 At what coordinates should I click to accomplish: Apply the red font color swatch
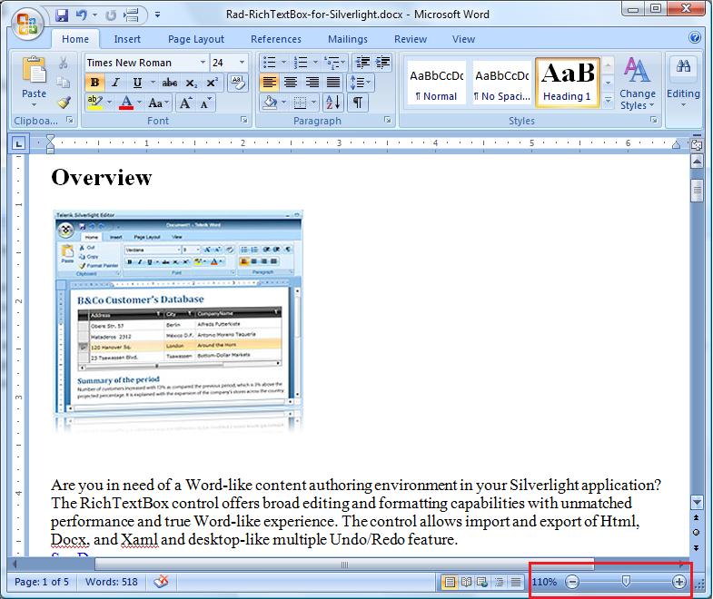click(x=126, y=103)
